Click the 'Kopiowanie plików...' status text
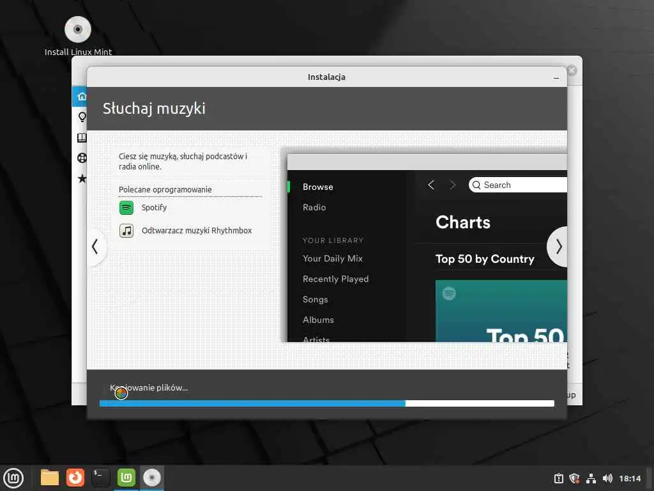 tap(149, 388)
